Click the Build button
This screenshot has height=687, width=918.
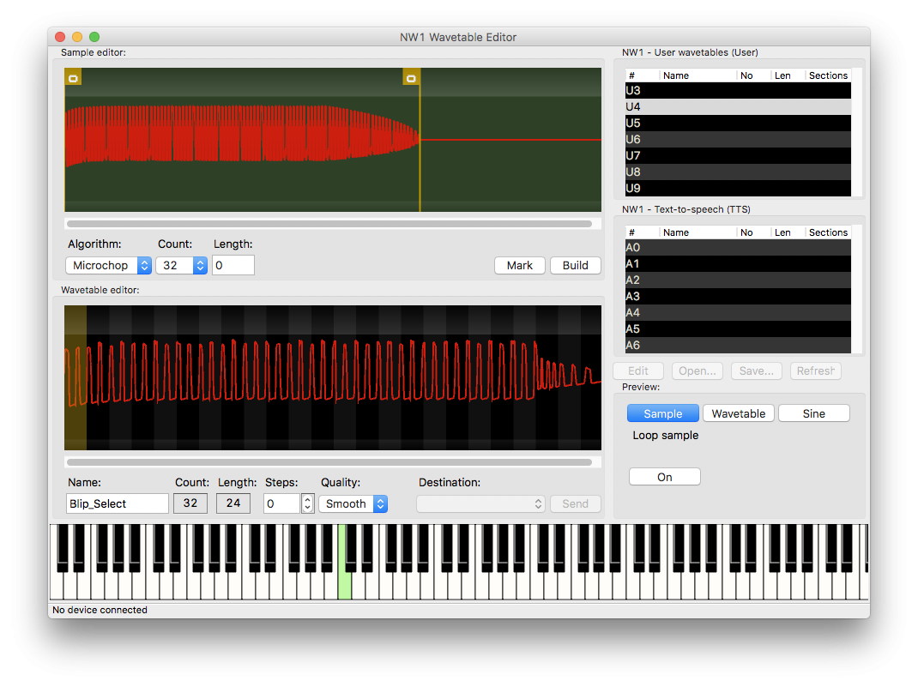(x=576, y=266)
